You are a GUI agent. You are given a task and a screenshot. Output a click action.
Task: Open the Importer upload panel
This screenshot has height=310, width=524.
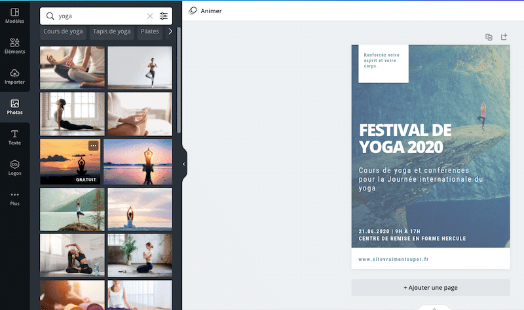click(14, 77)
